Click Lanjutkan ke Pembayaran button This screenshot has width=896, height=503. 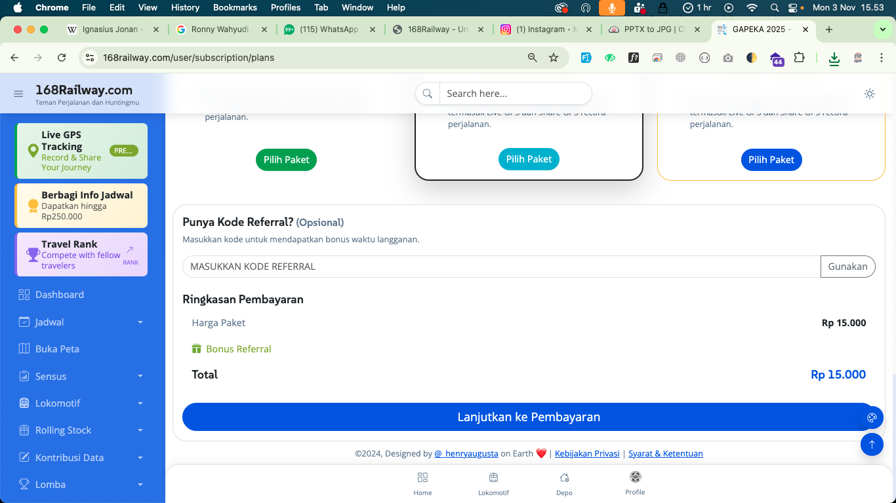tap(528, 417)
